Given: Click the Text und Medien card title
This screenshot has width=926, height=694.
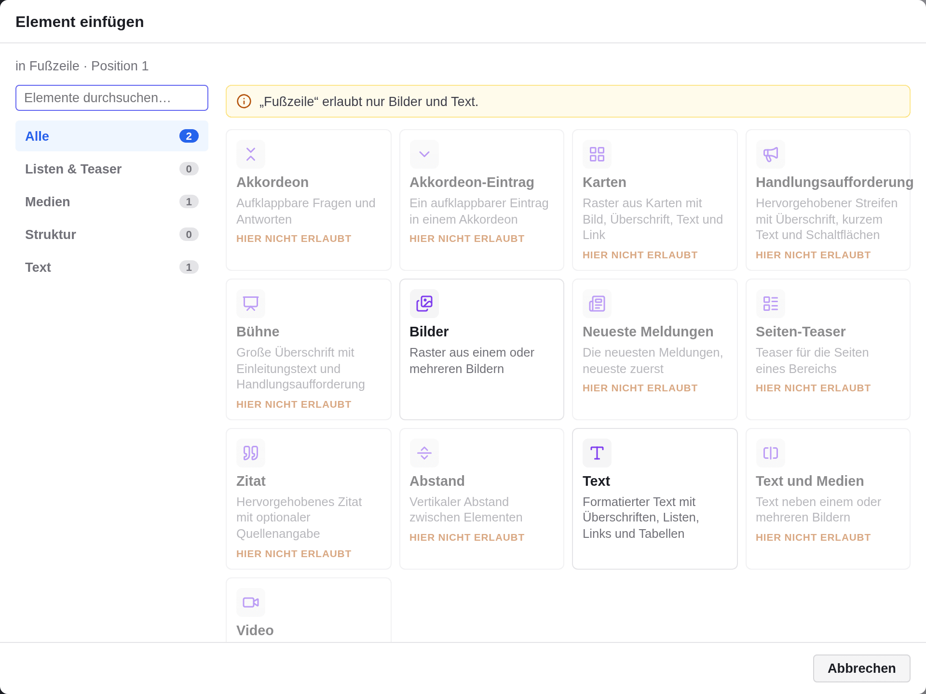Looking at the screenshot, I should click(810, 481).
